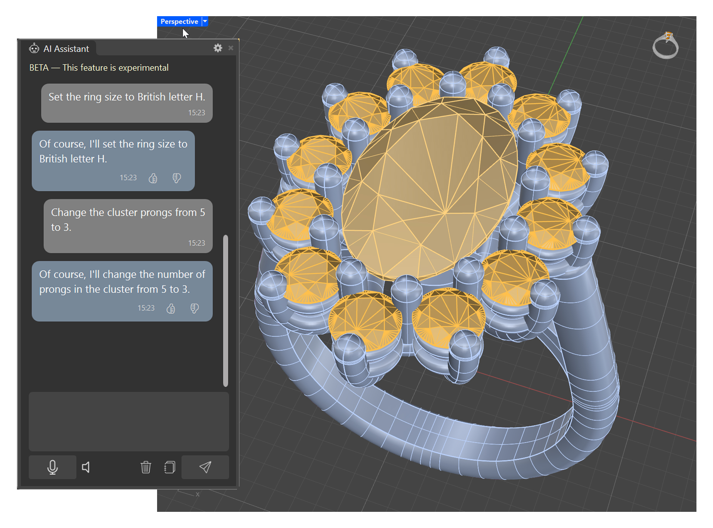Image resolution: width=713 pixels, height=528 pixels.
Task: Click the robot icon beside AI Assistant
Action: (34, 48)
